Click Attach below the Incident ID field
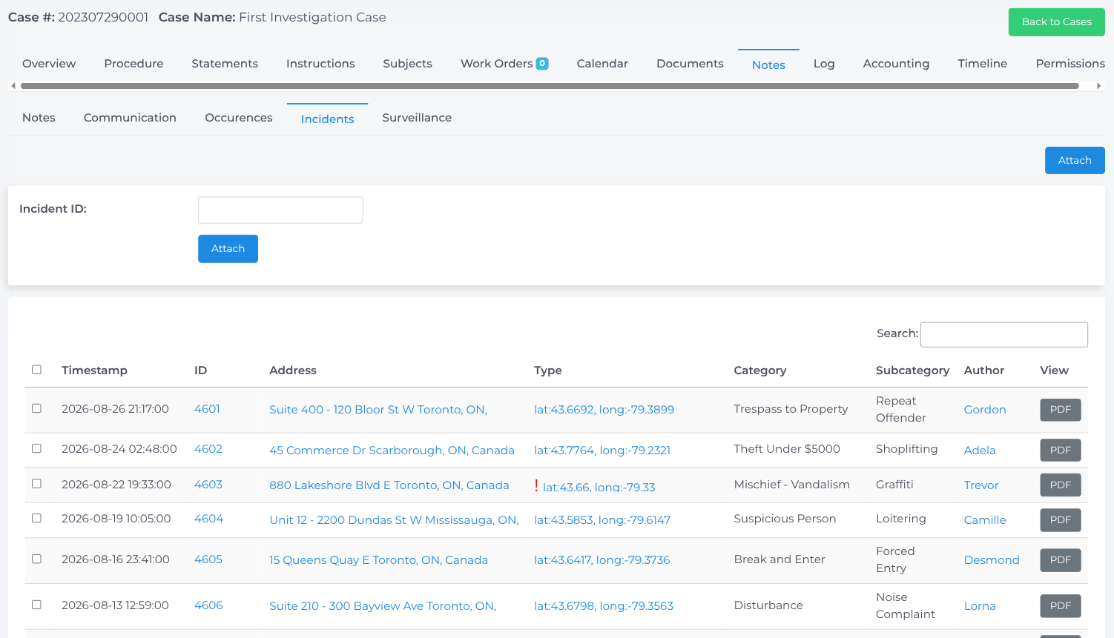 pos(228,249)
